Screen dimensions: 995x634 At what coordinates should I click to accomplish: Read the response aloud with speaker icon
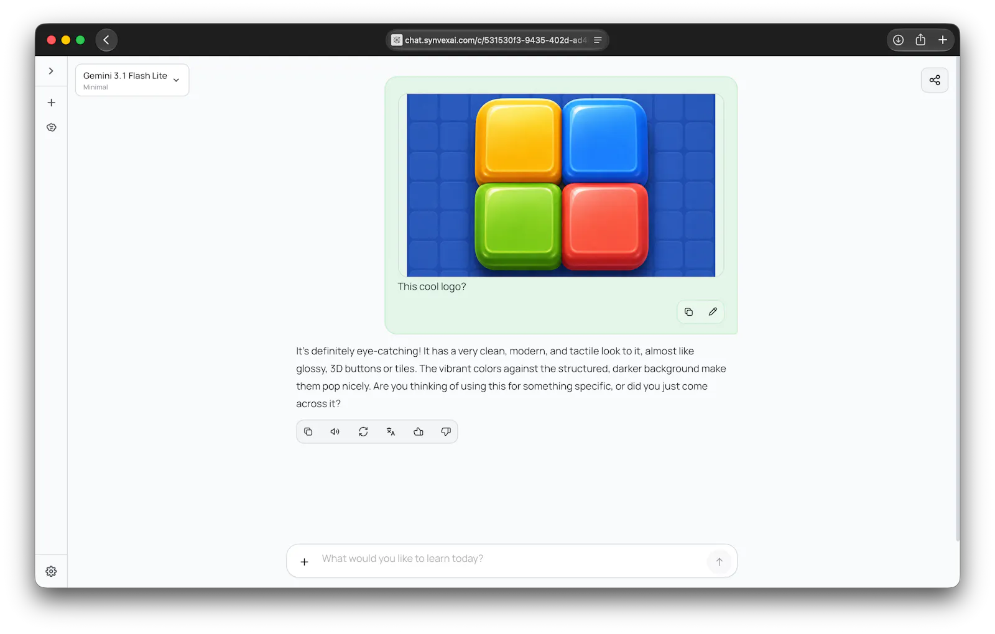pyautogui.click(x=335, y=431)
